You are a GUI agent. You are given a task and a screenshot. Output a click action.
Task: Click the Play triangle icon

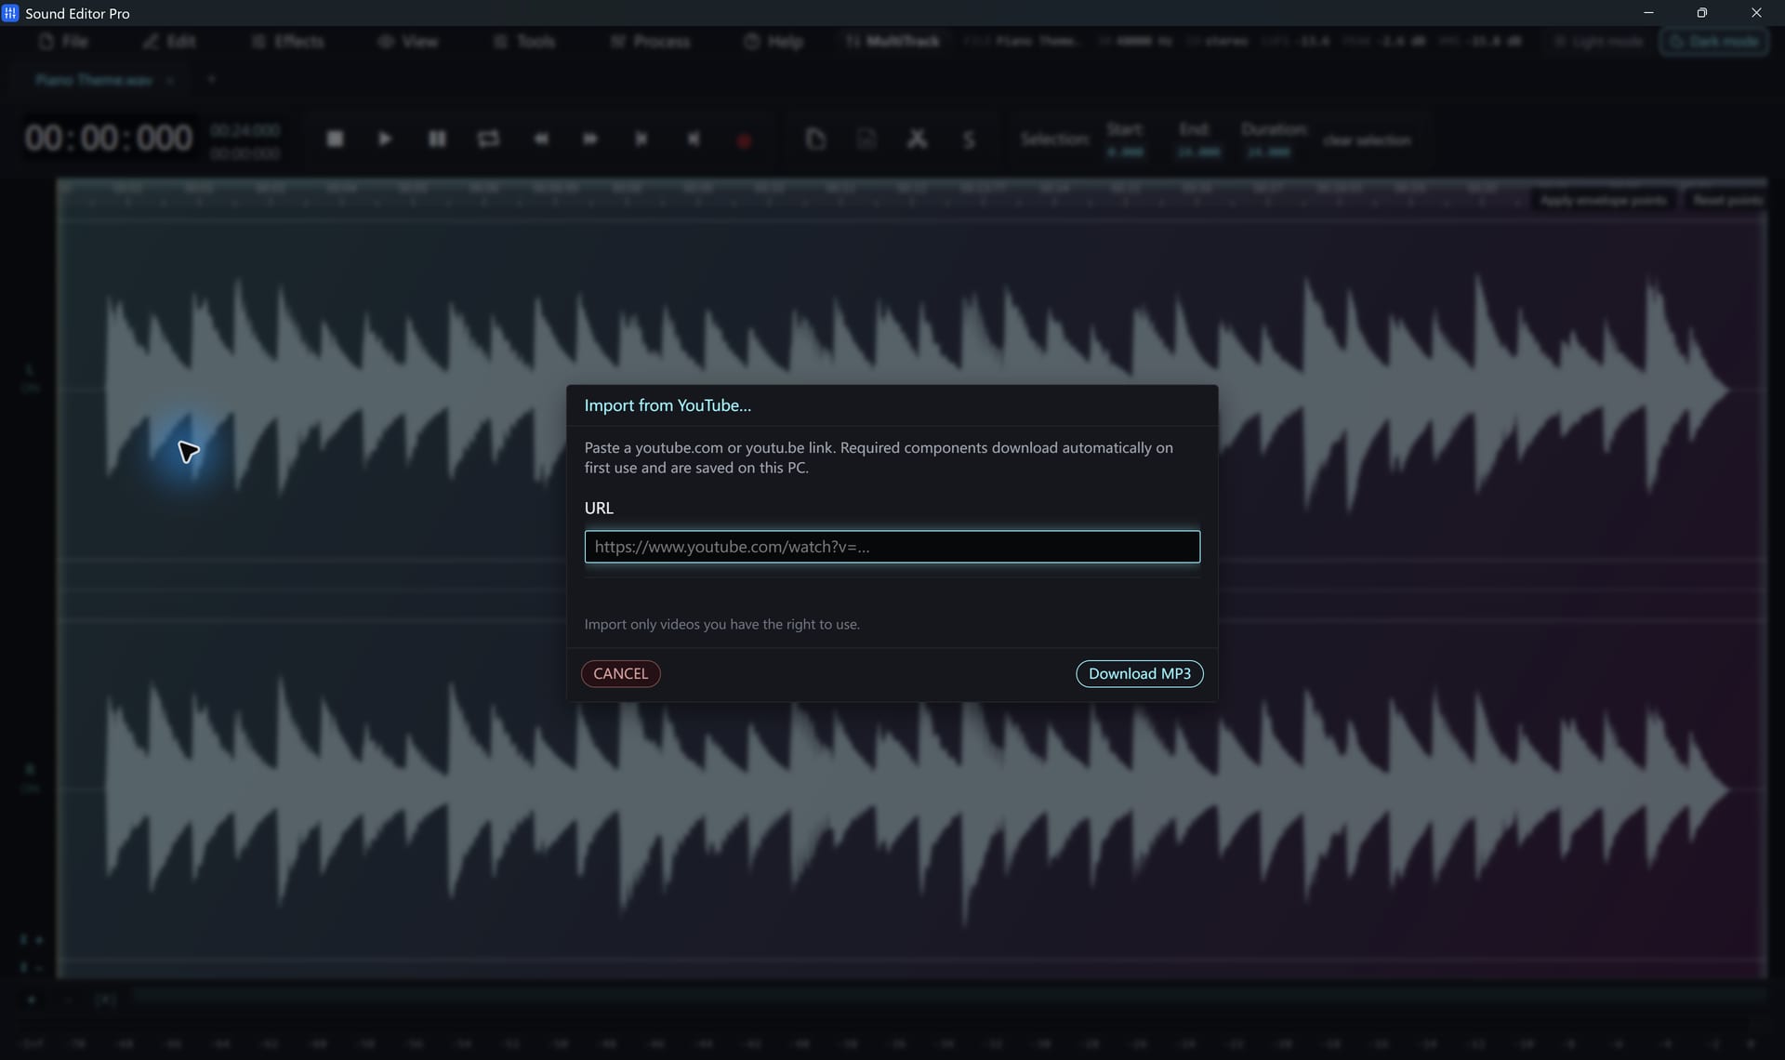tap(385, 139)
